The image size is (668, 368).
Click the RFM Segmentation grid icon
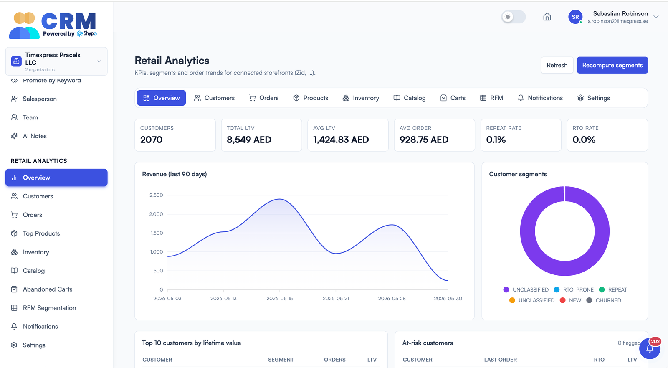14,308
